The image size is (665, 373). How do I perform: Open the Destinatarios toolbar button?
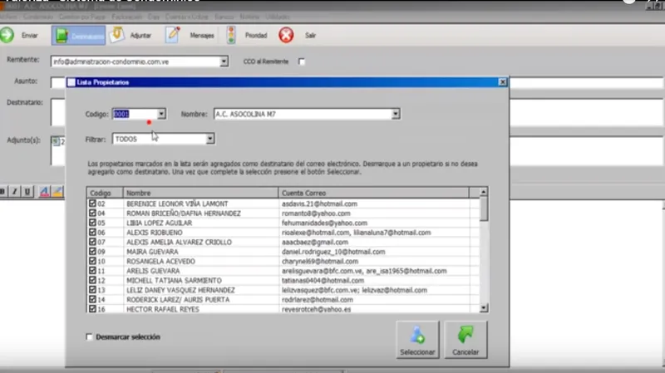tap(78, 36)
